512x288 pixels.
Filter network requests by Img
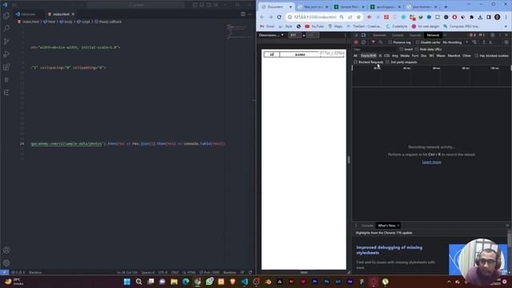coord(395,56)
